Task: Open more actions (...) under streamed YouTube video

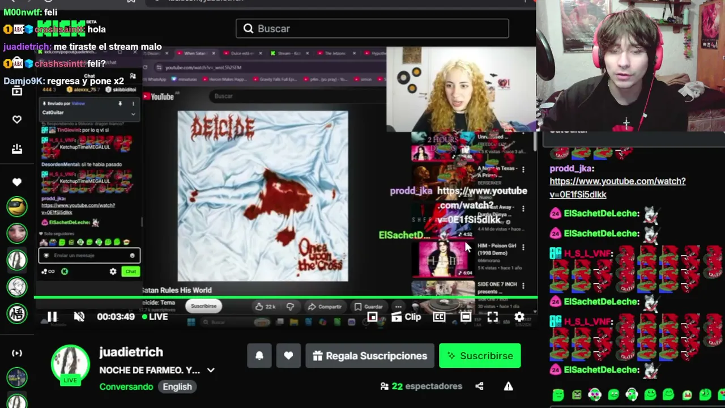Action: click(399, 307)
